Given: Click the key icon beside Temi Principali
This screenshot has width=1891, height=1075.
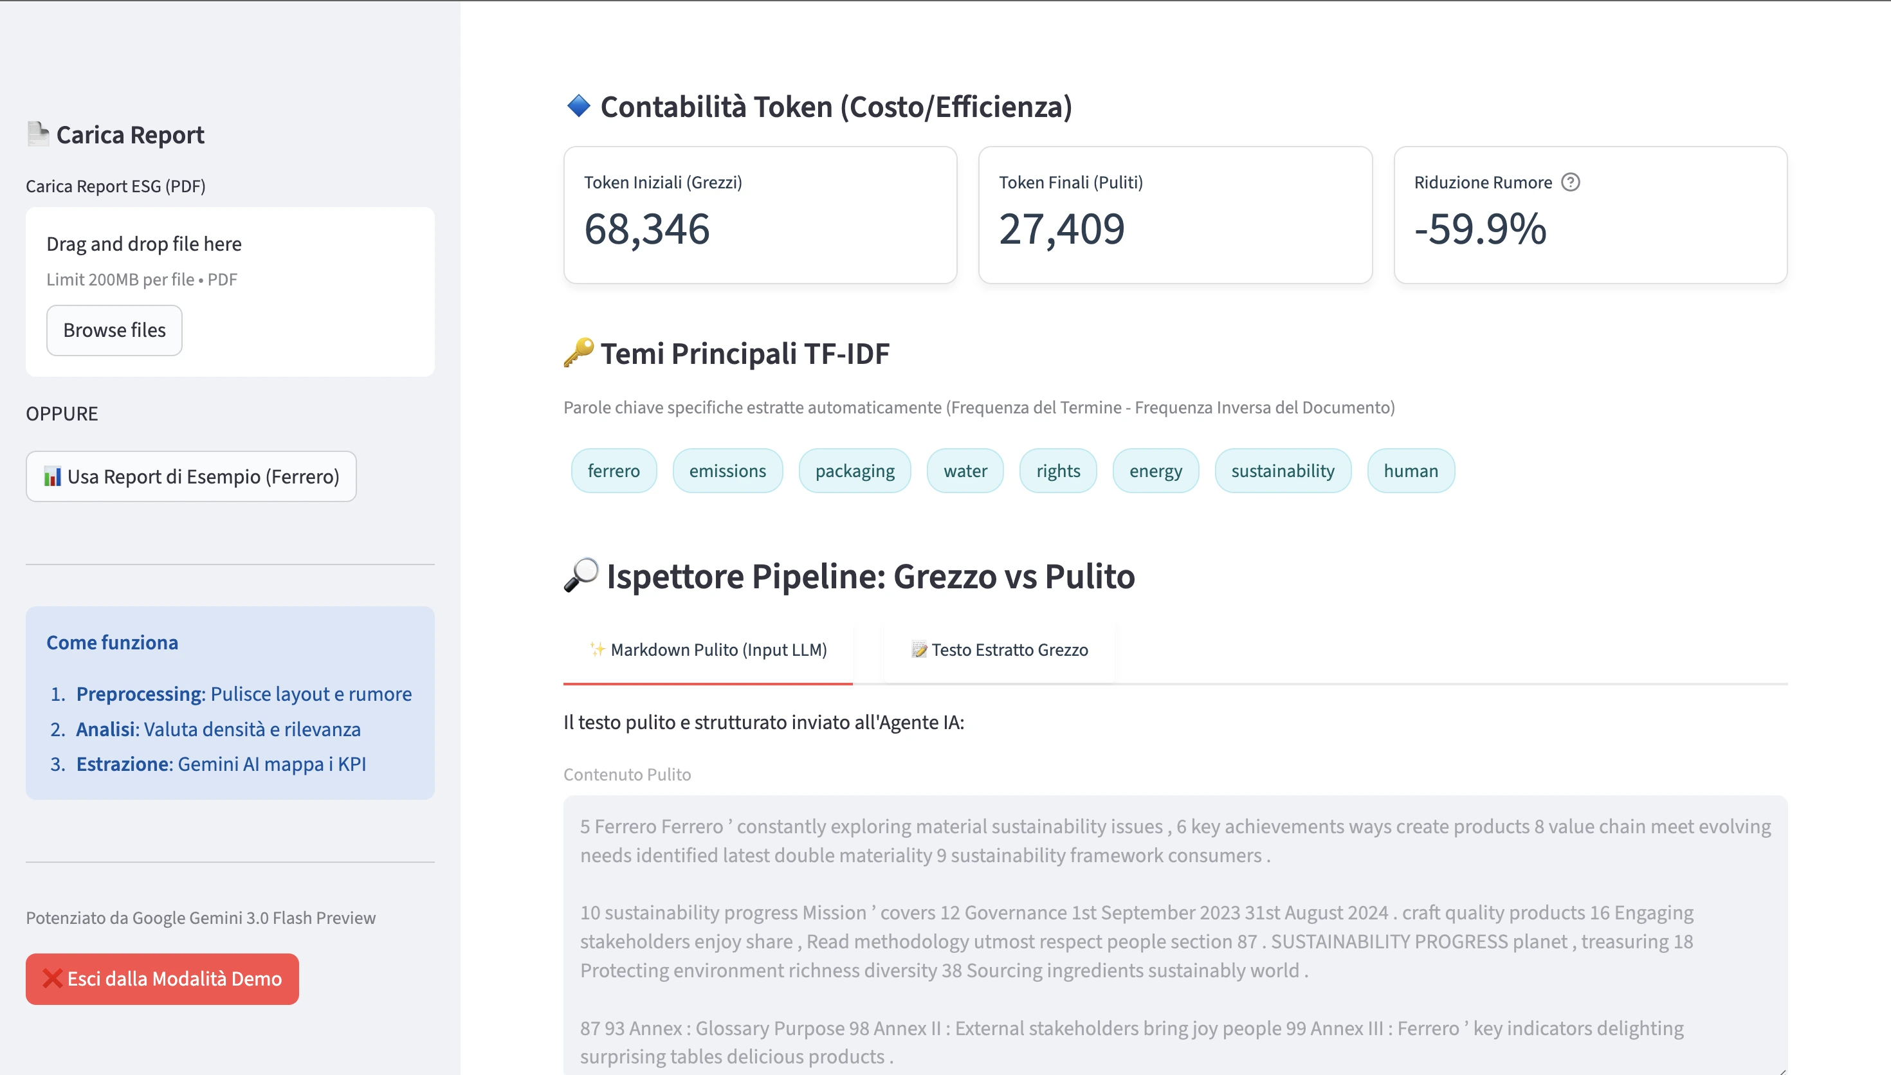Looking at the screenshot, I should click(578, 353).
